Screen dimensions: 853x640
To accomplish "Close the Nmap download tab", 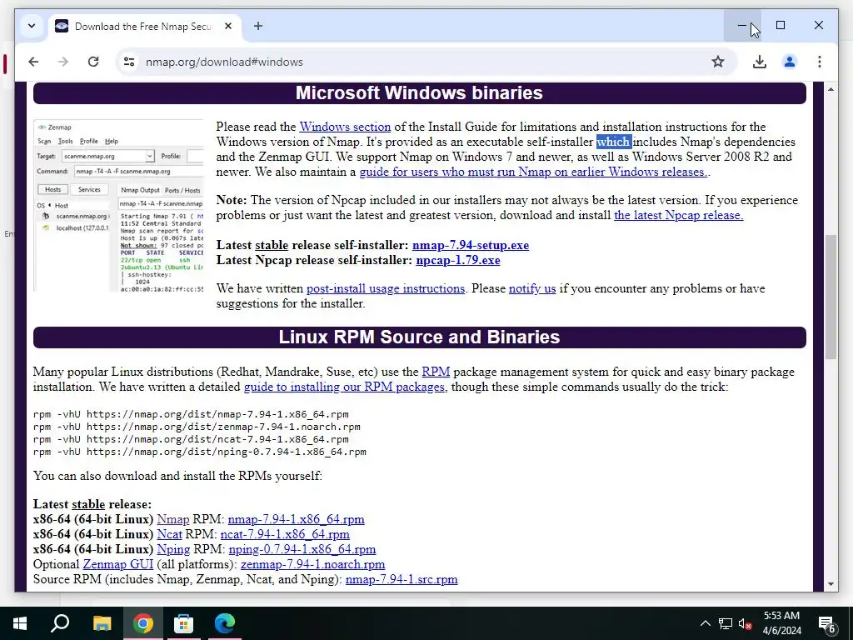I will click(228, 26).
